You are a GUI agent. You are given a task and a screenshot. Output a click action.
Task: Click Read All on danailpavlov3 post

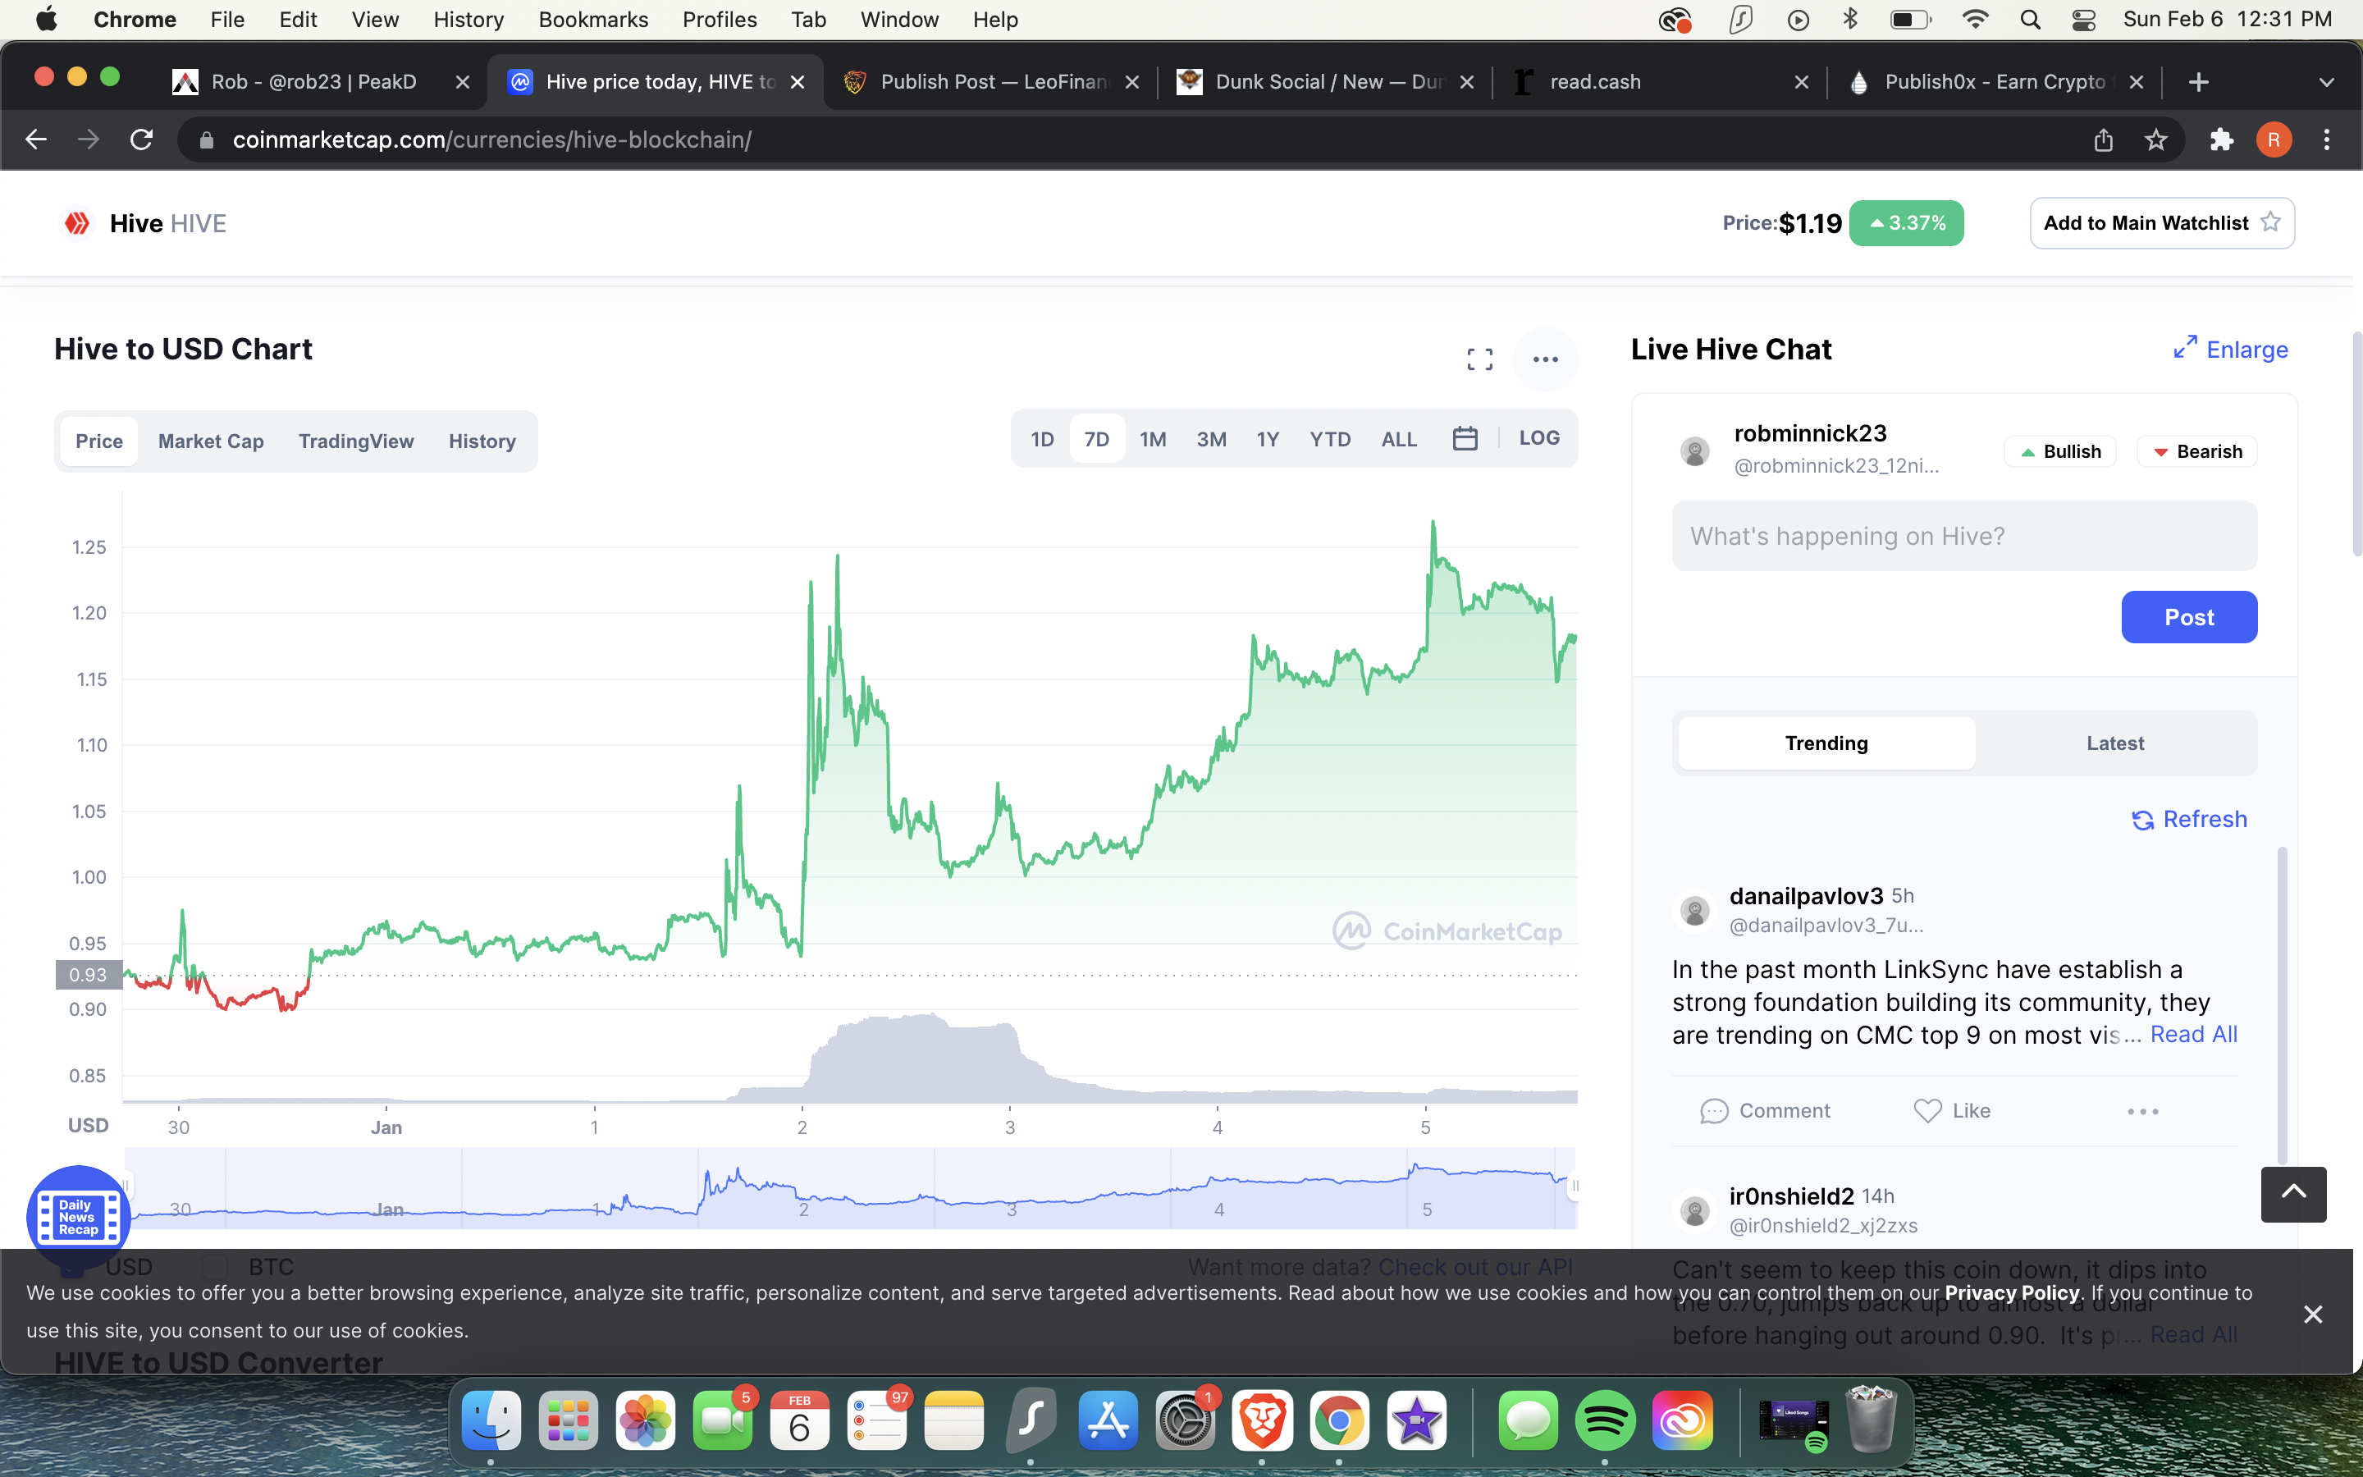point(2193,1034)
